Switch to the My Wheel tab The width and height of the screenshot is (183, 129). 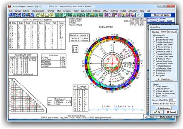click(x=172, y=32)
